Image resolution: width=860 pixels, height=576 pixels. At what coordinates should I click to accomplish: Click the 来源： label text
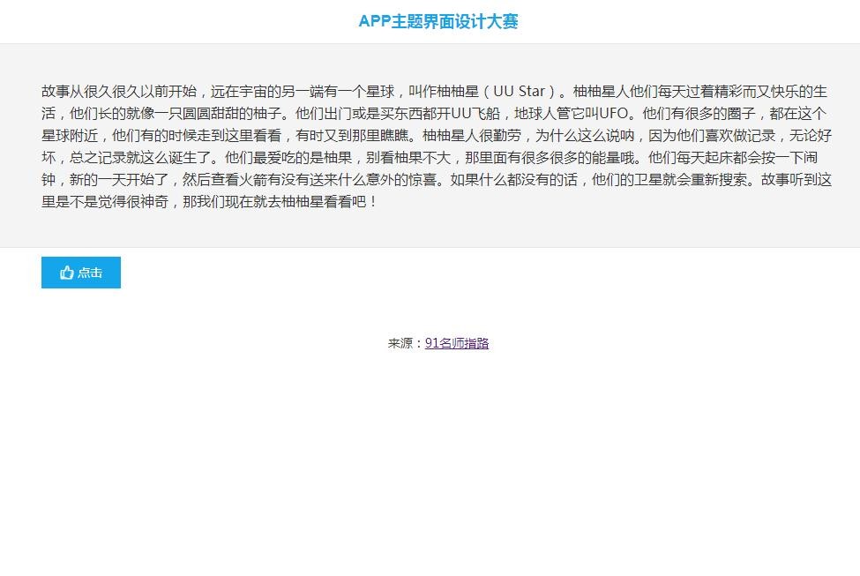point(406,343)
